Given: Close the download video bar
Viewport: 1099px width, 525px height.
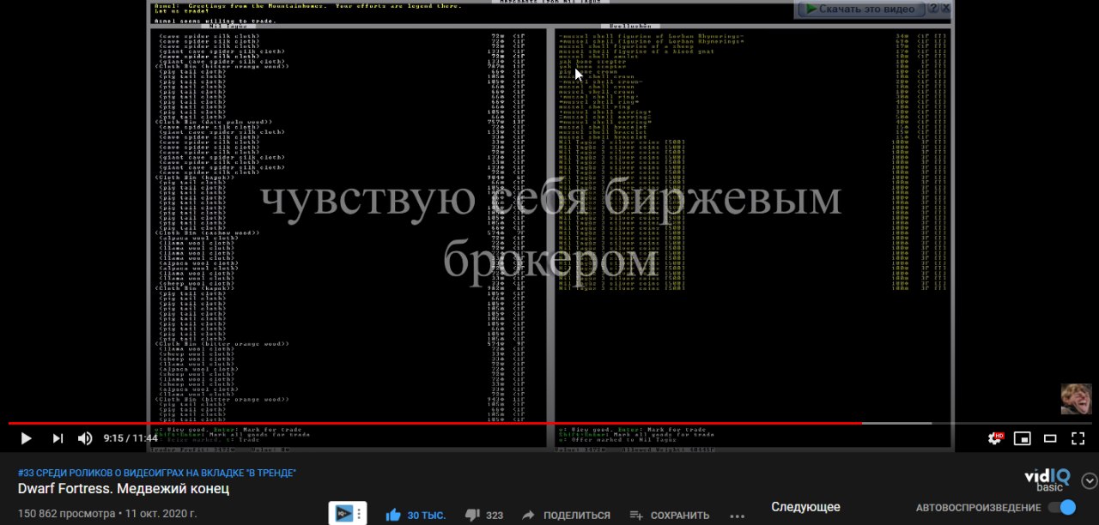Looking at the screenshot, I should (945, 9).
